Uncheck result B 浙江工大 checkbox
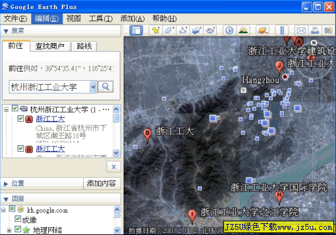Screen dimensions: 336x235 pos(21,148)
